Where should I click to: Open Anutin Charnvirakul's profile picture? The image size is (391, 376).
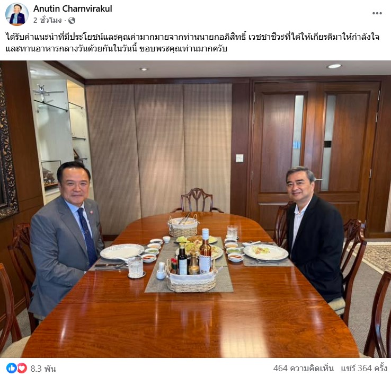(17, 14)
